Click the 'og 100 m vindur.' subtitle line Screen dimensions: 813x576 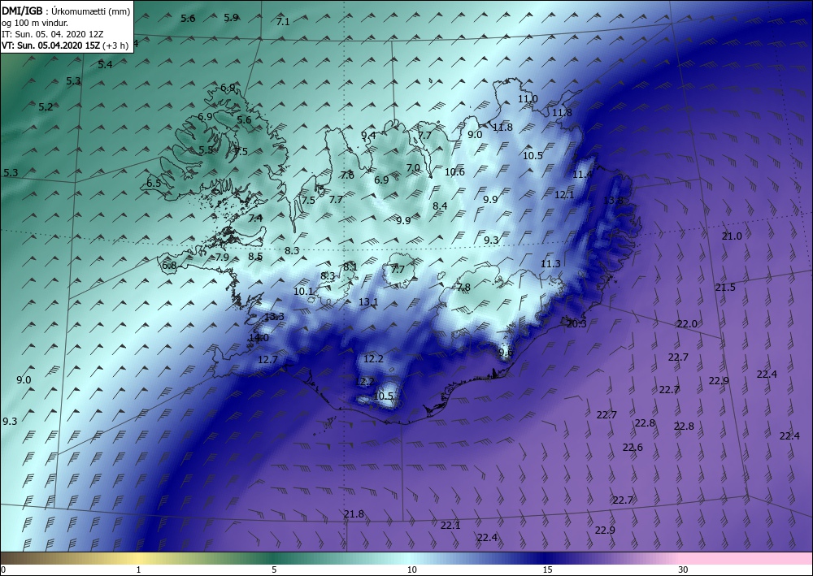(35, 23)
